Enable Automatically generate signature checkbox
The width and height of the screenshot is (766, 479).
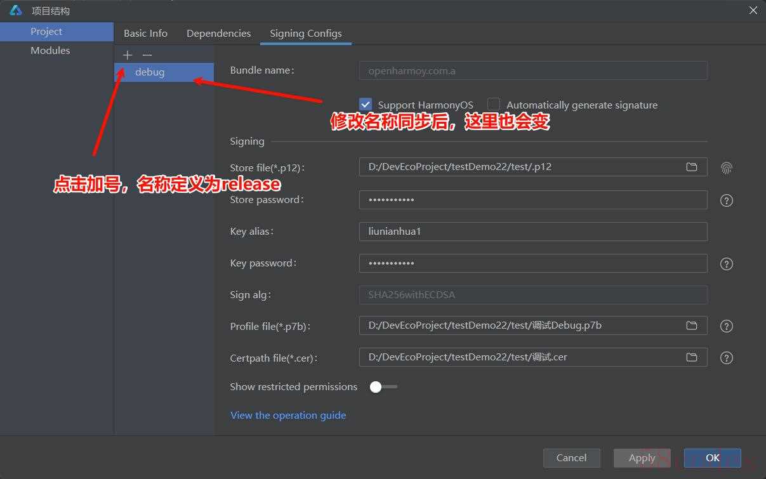(494, 105)
